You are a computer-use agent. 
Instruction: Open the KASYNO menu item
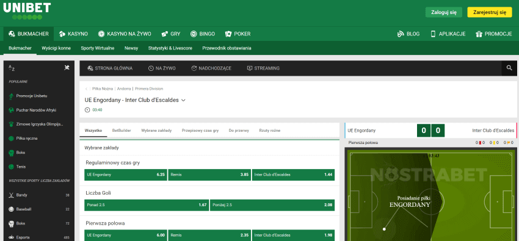73,34
